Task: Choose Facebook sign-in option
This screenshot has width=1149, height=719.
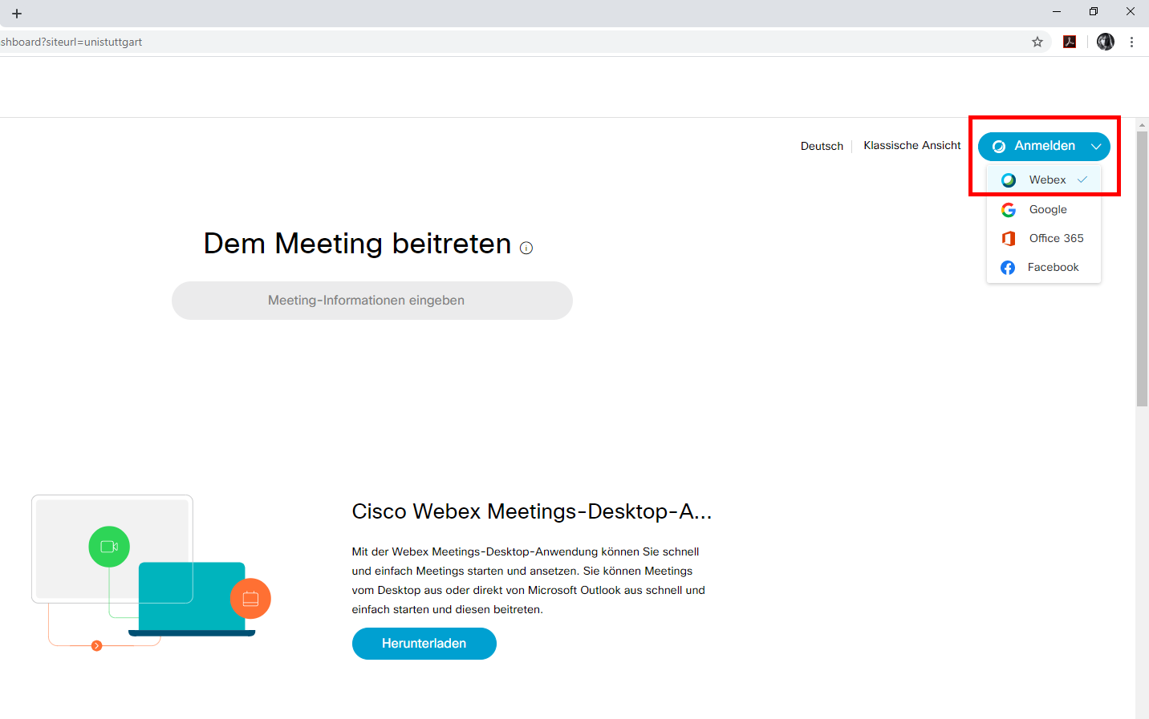Action: (1044, 267)
